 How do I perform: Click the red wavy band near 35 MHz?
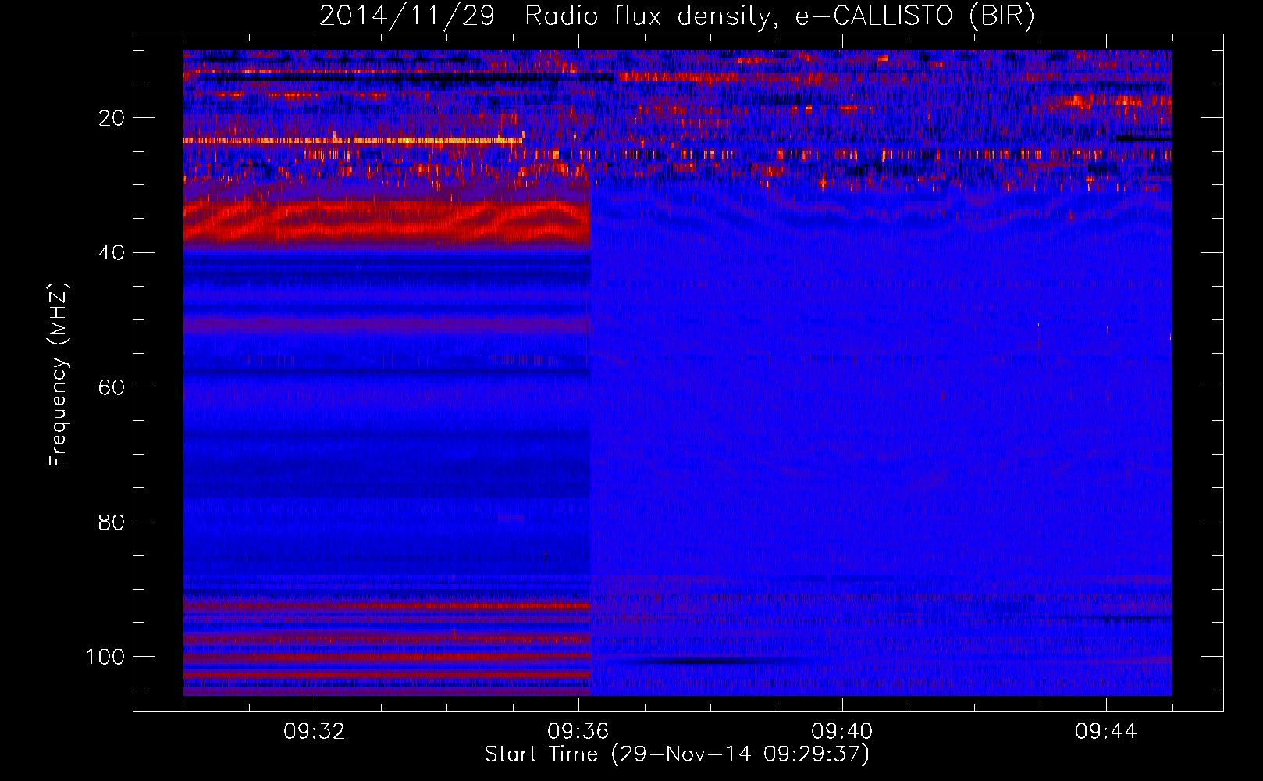click(386, 222)
